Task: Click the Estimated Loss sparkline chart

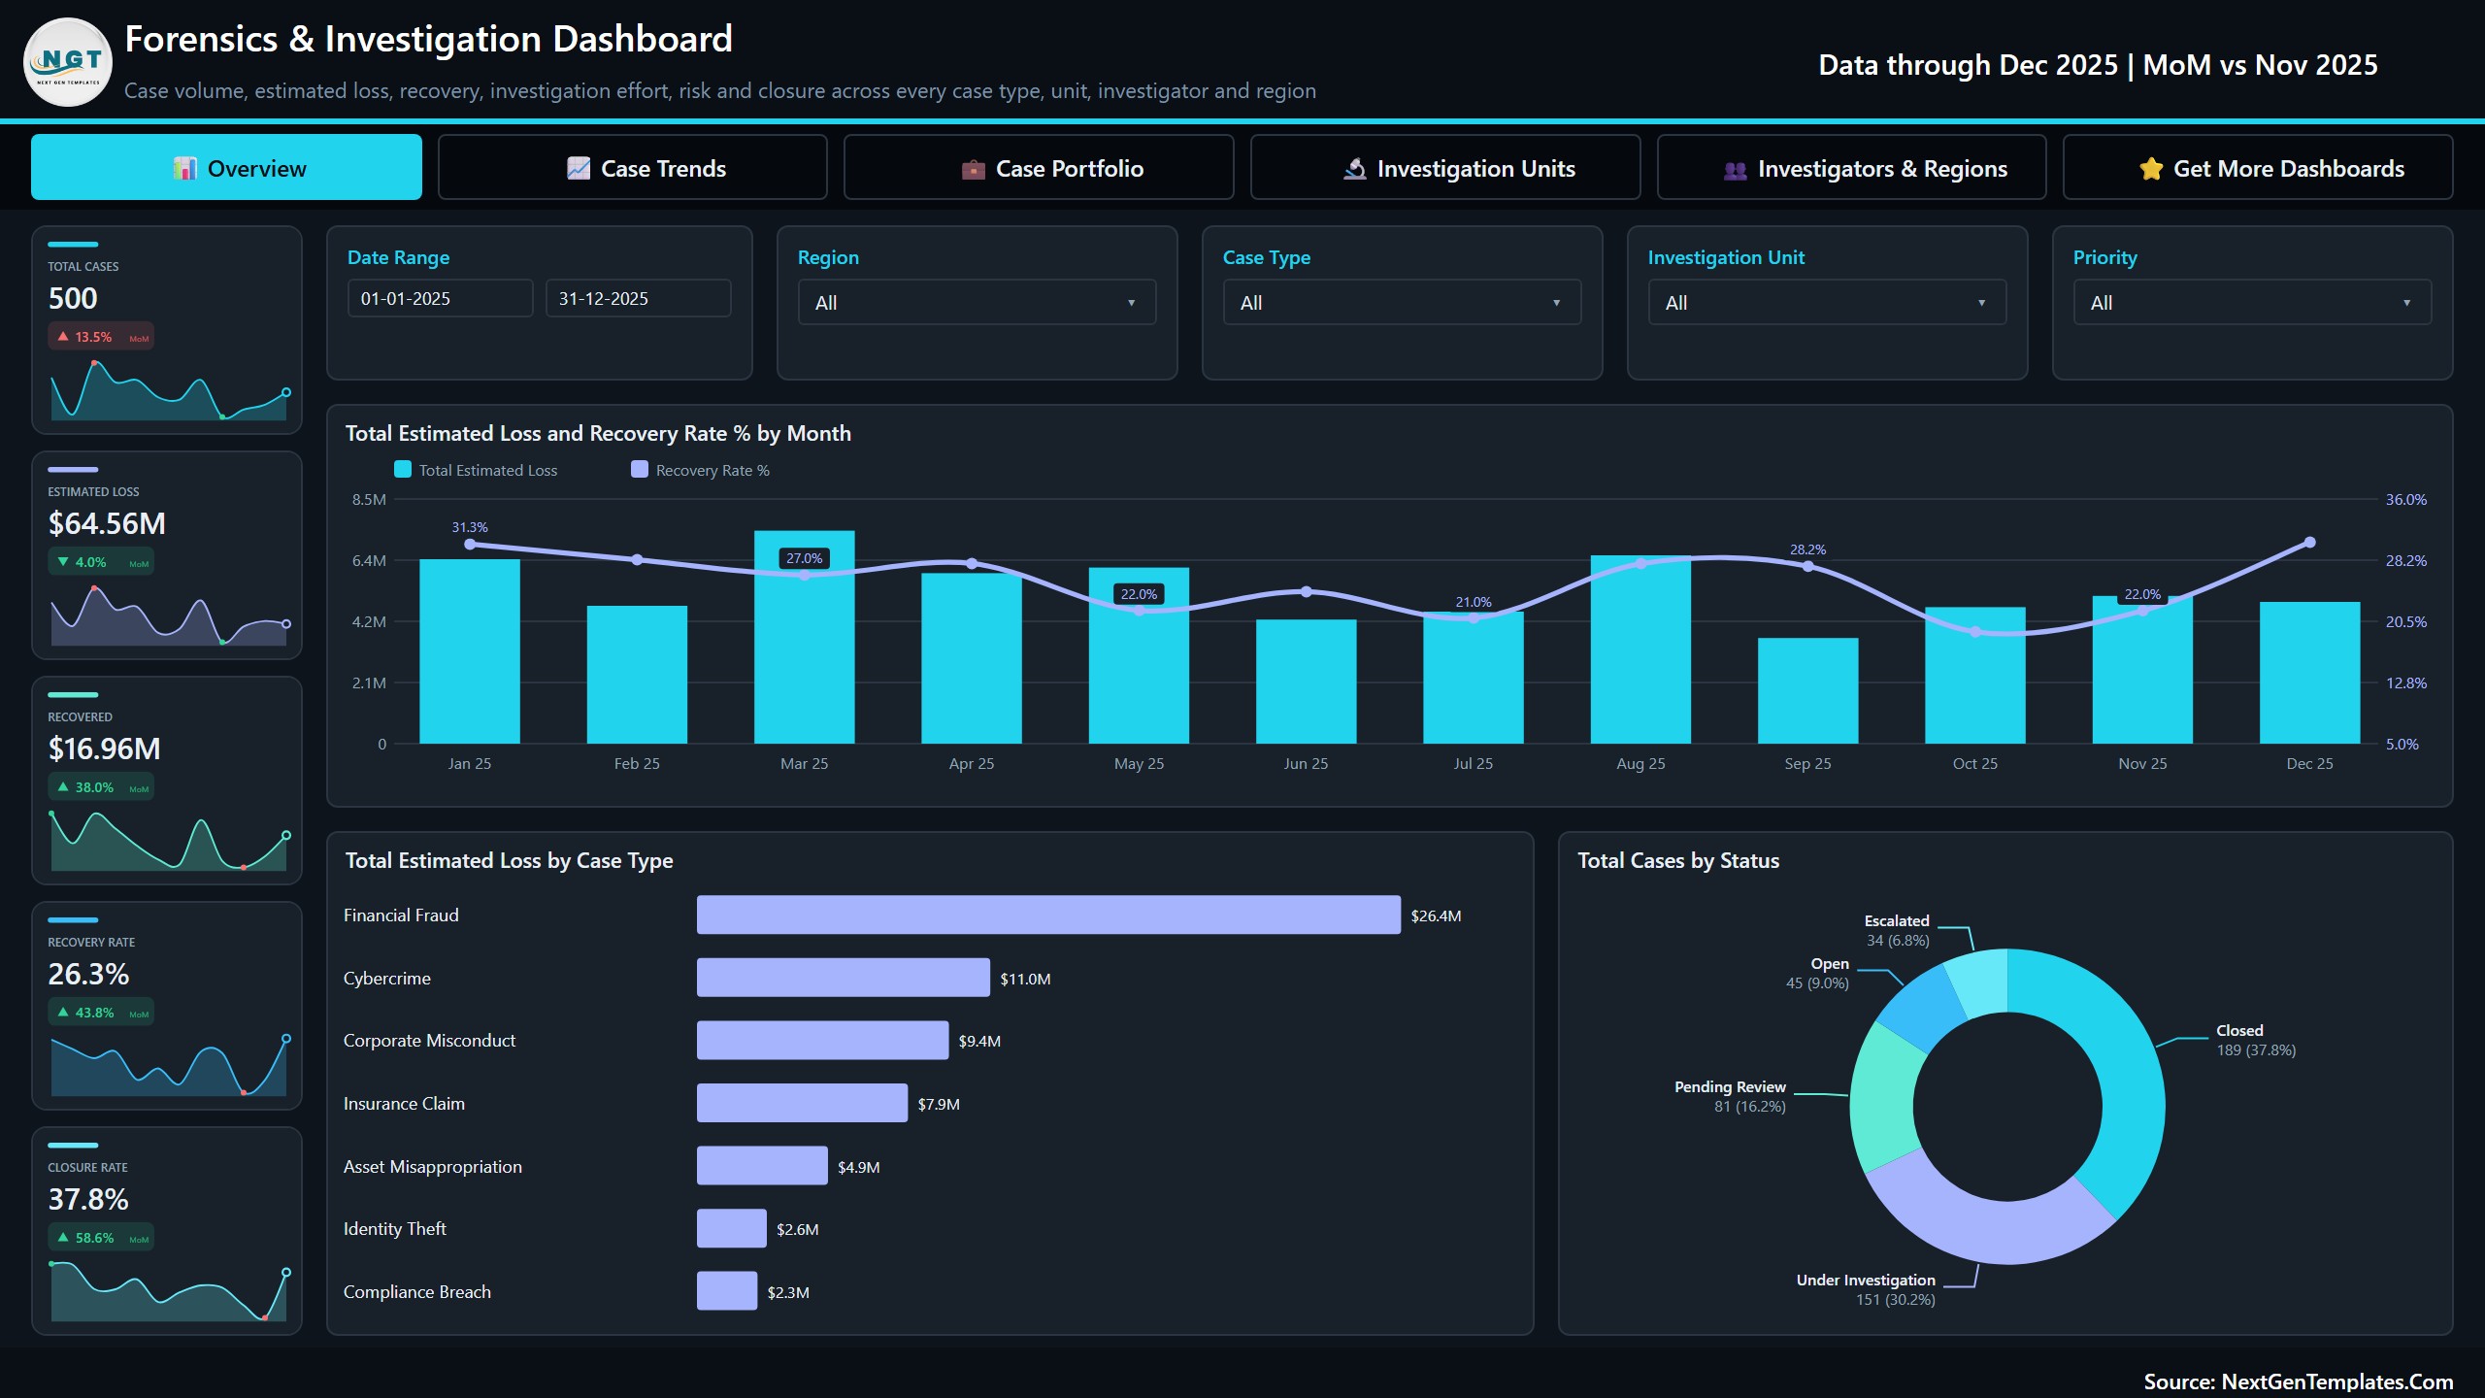Action: pos(169,616)
